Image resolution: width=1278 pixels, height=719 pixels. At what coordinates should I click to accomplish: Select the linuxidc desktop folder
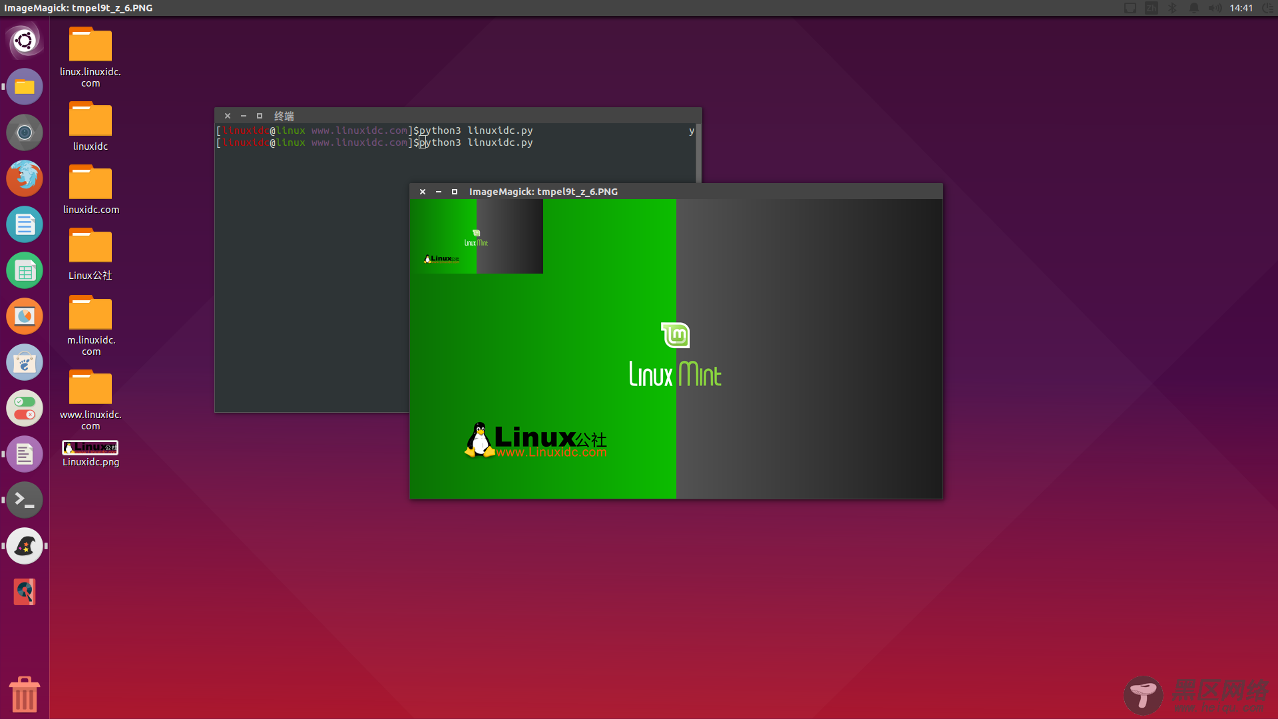(x=91, y=126)
